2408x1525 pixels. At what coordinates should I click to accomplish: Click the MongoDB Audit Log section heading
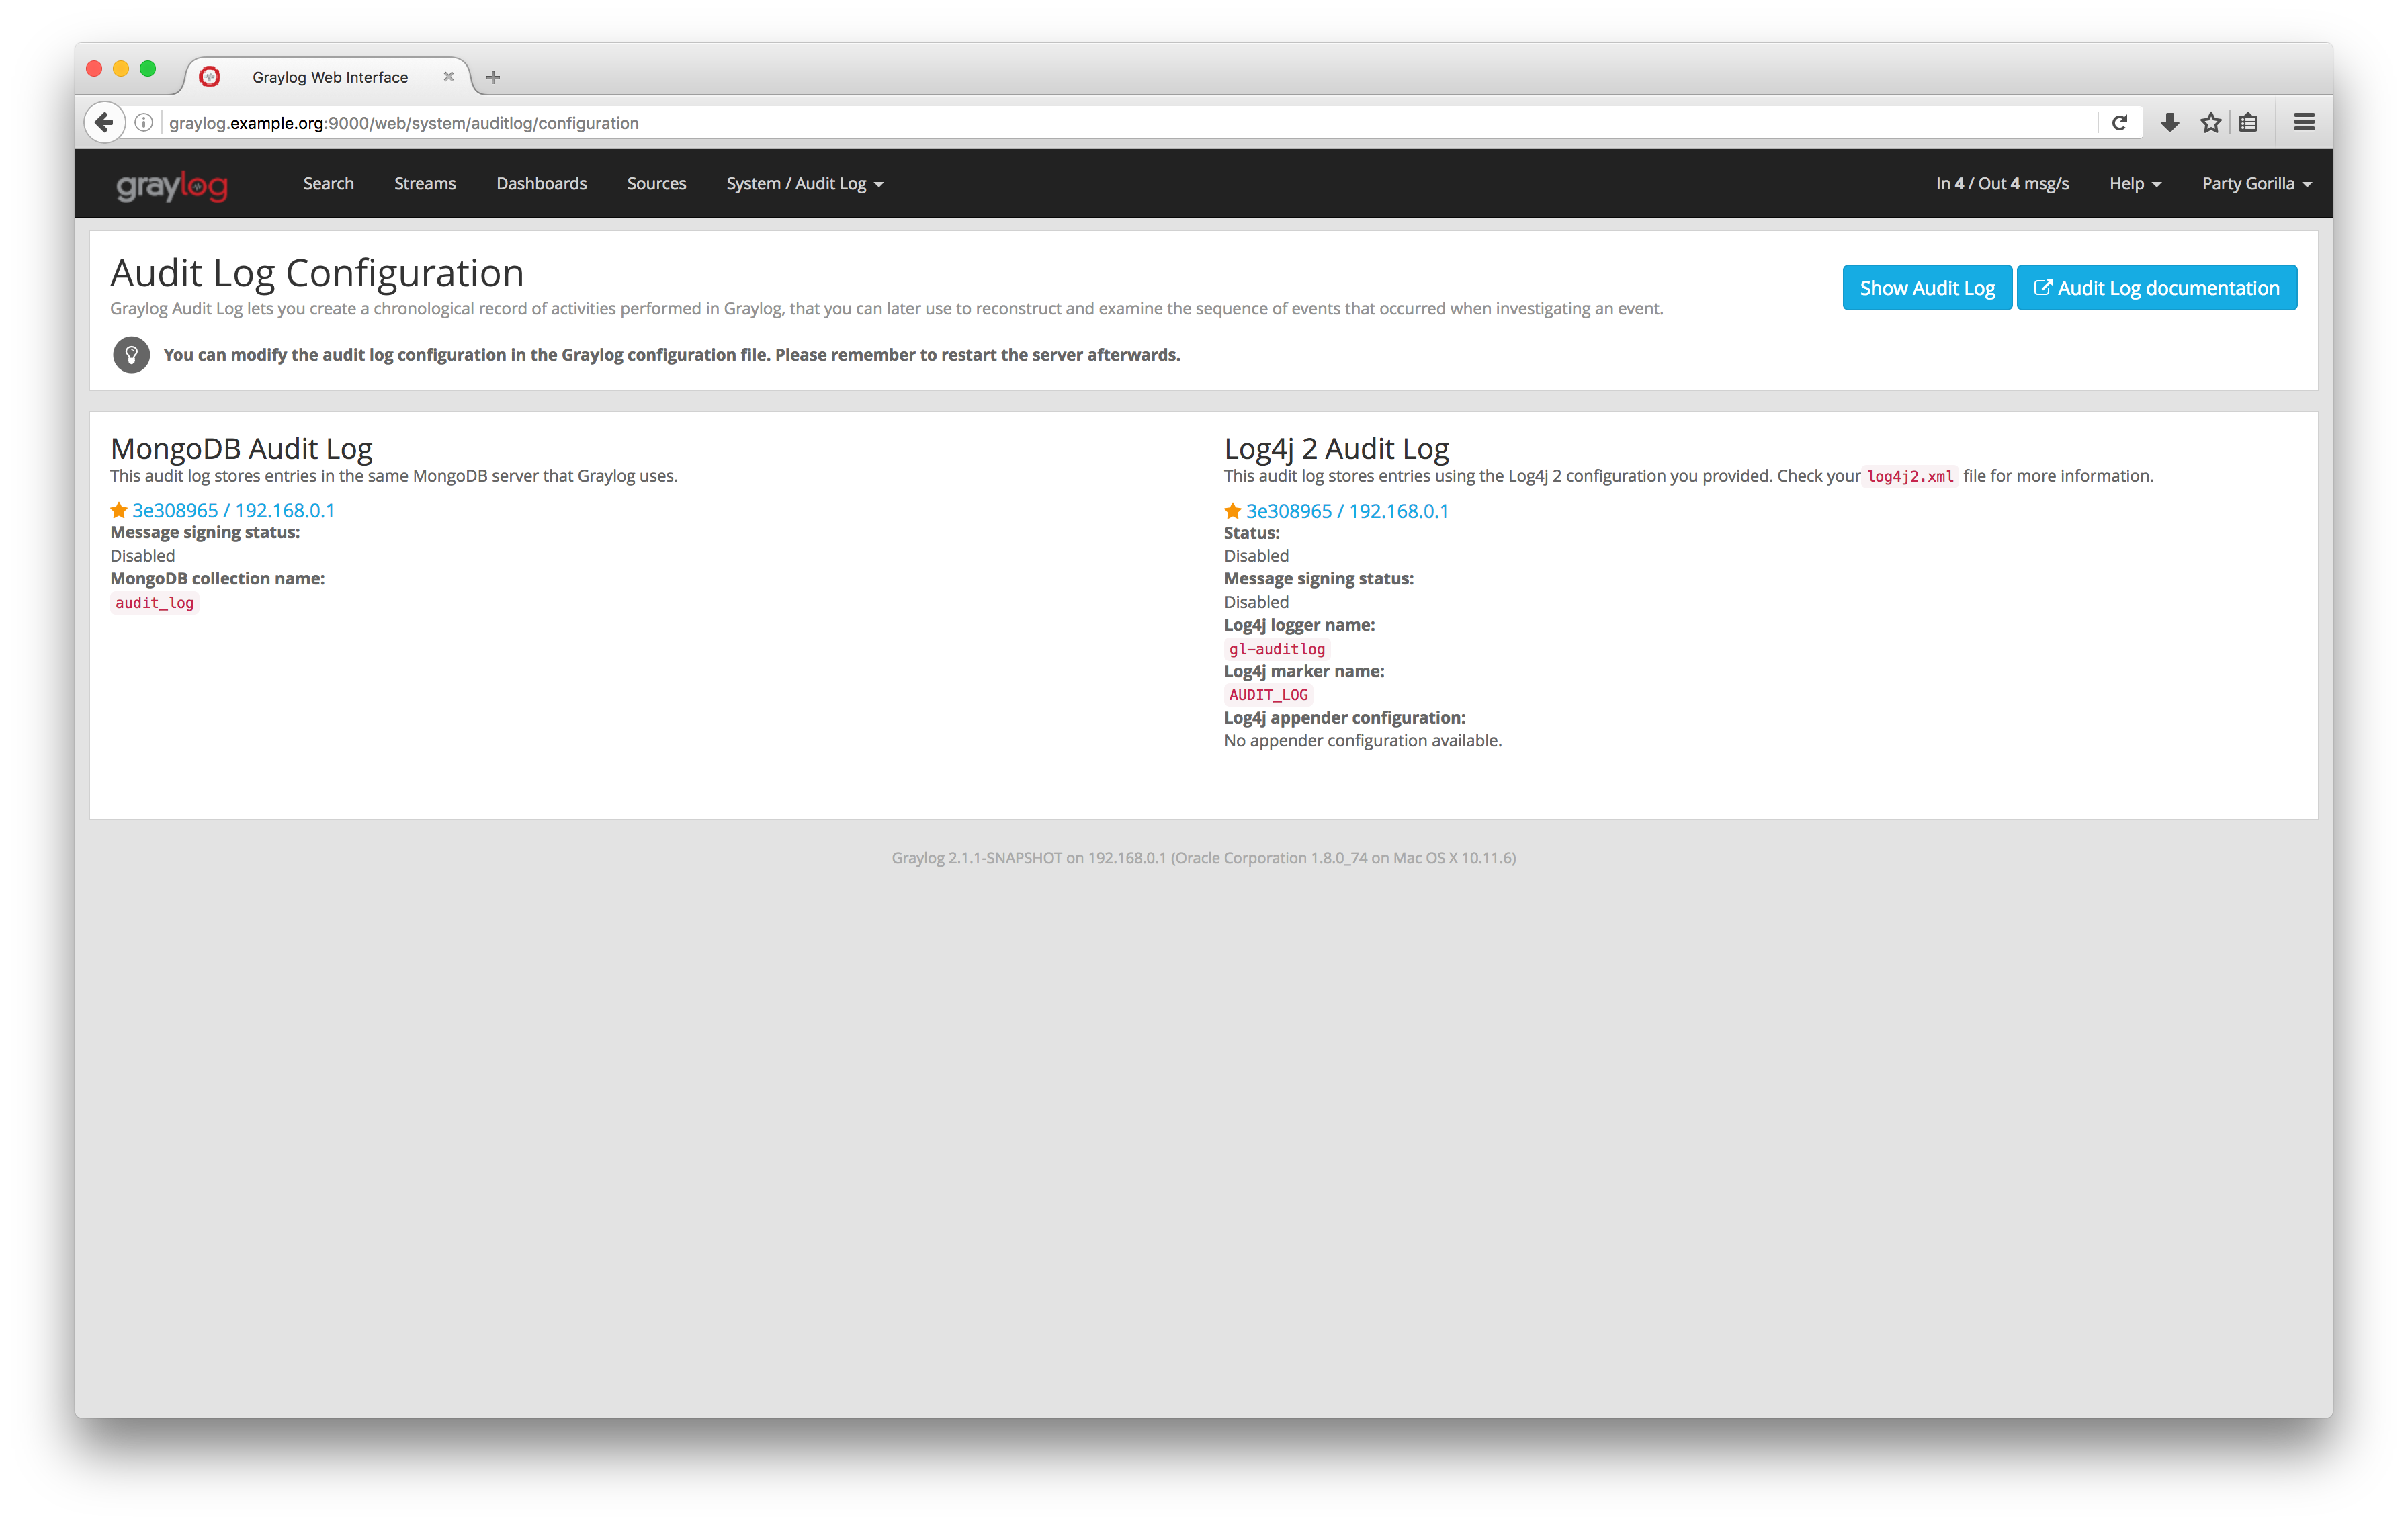241,448
